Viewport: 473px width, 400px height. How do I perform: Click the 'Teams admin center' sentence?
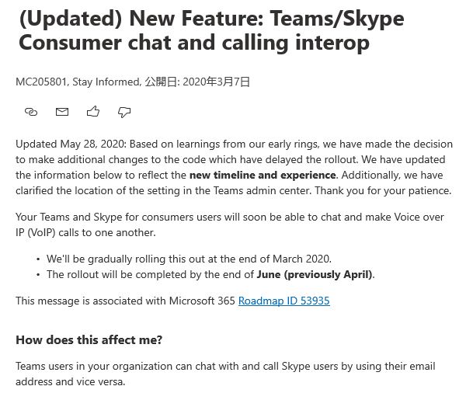(x=234, y=190)
